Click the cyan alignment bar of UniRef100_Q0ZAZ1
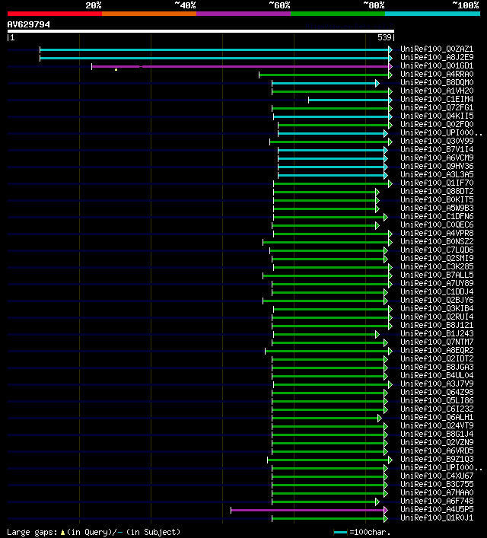The height and width of the screenshot is (538, 487). point(215,49)
